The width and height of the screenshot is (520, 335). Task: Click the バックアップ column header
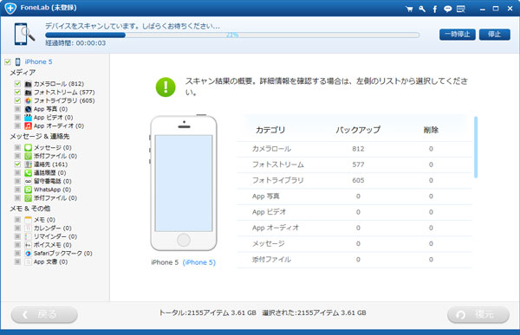[358, 130]
